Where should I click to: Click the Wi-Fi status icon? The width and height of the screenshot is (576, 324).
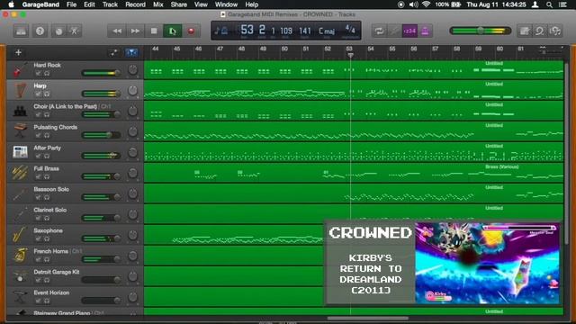[x=426, y=4]
